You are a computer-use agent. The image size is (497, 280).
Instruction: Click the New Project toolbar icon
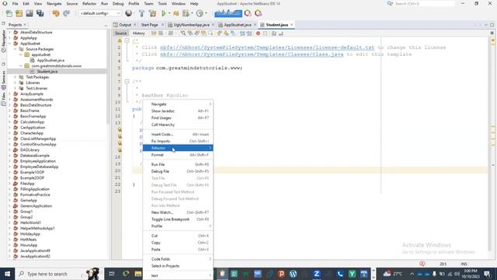click(19, 13)
